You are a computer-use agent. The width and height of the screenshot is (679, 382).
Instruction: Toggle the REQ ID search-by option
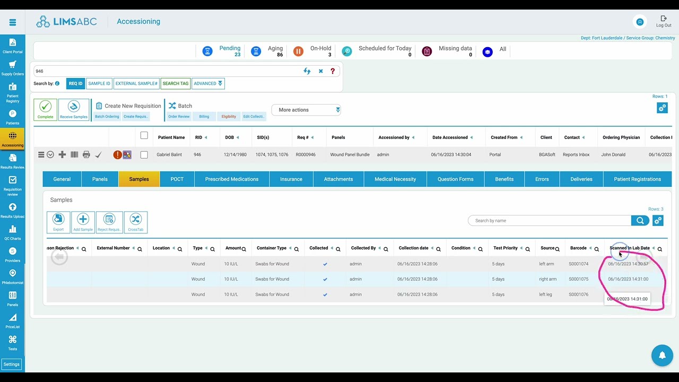(x=75, y=83)
